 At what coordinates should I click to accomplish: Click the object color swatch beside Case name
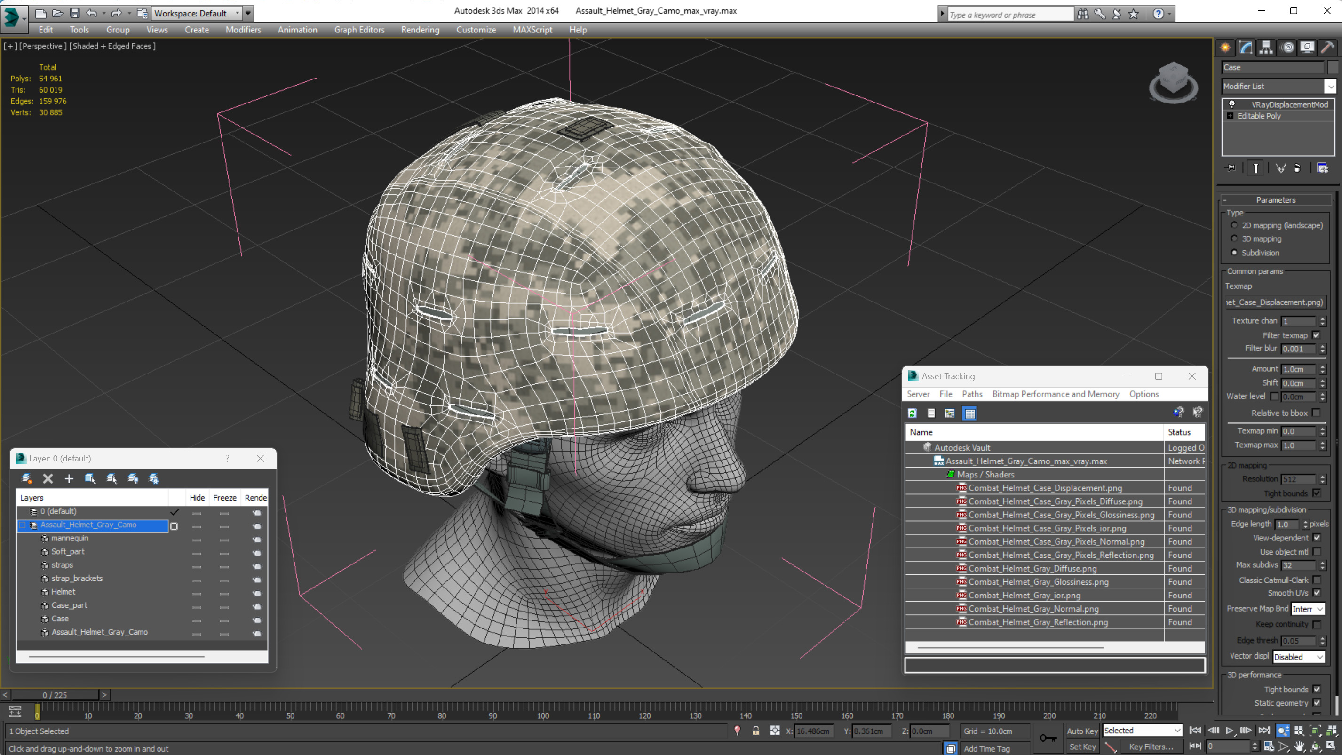[x=1332, y=67]
